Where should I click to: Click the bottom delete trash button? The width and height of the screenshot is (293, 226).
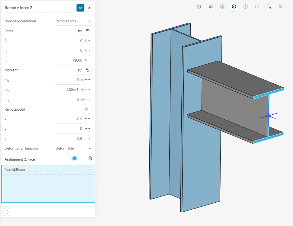pyautogui.click(x=7, y=212)
